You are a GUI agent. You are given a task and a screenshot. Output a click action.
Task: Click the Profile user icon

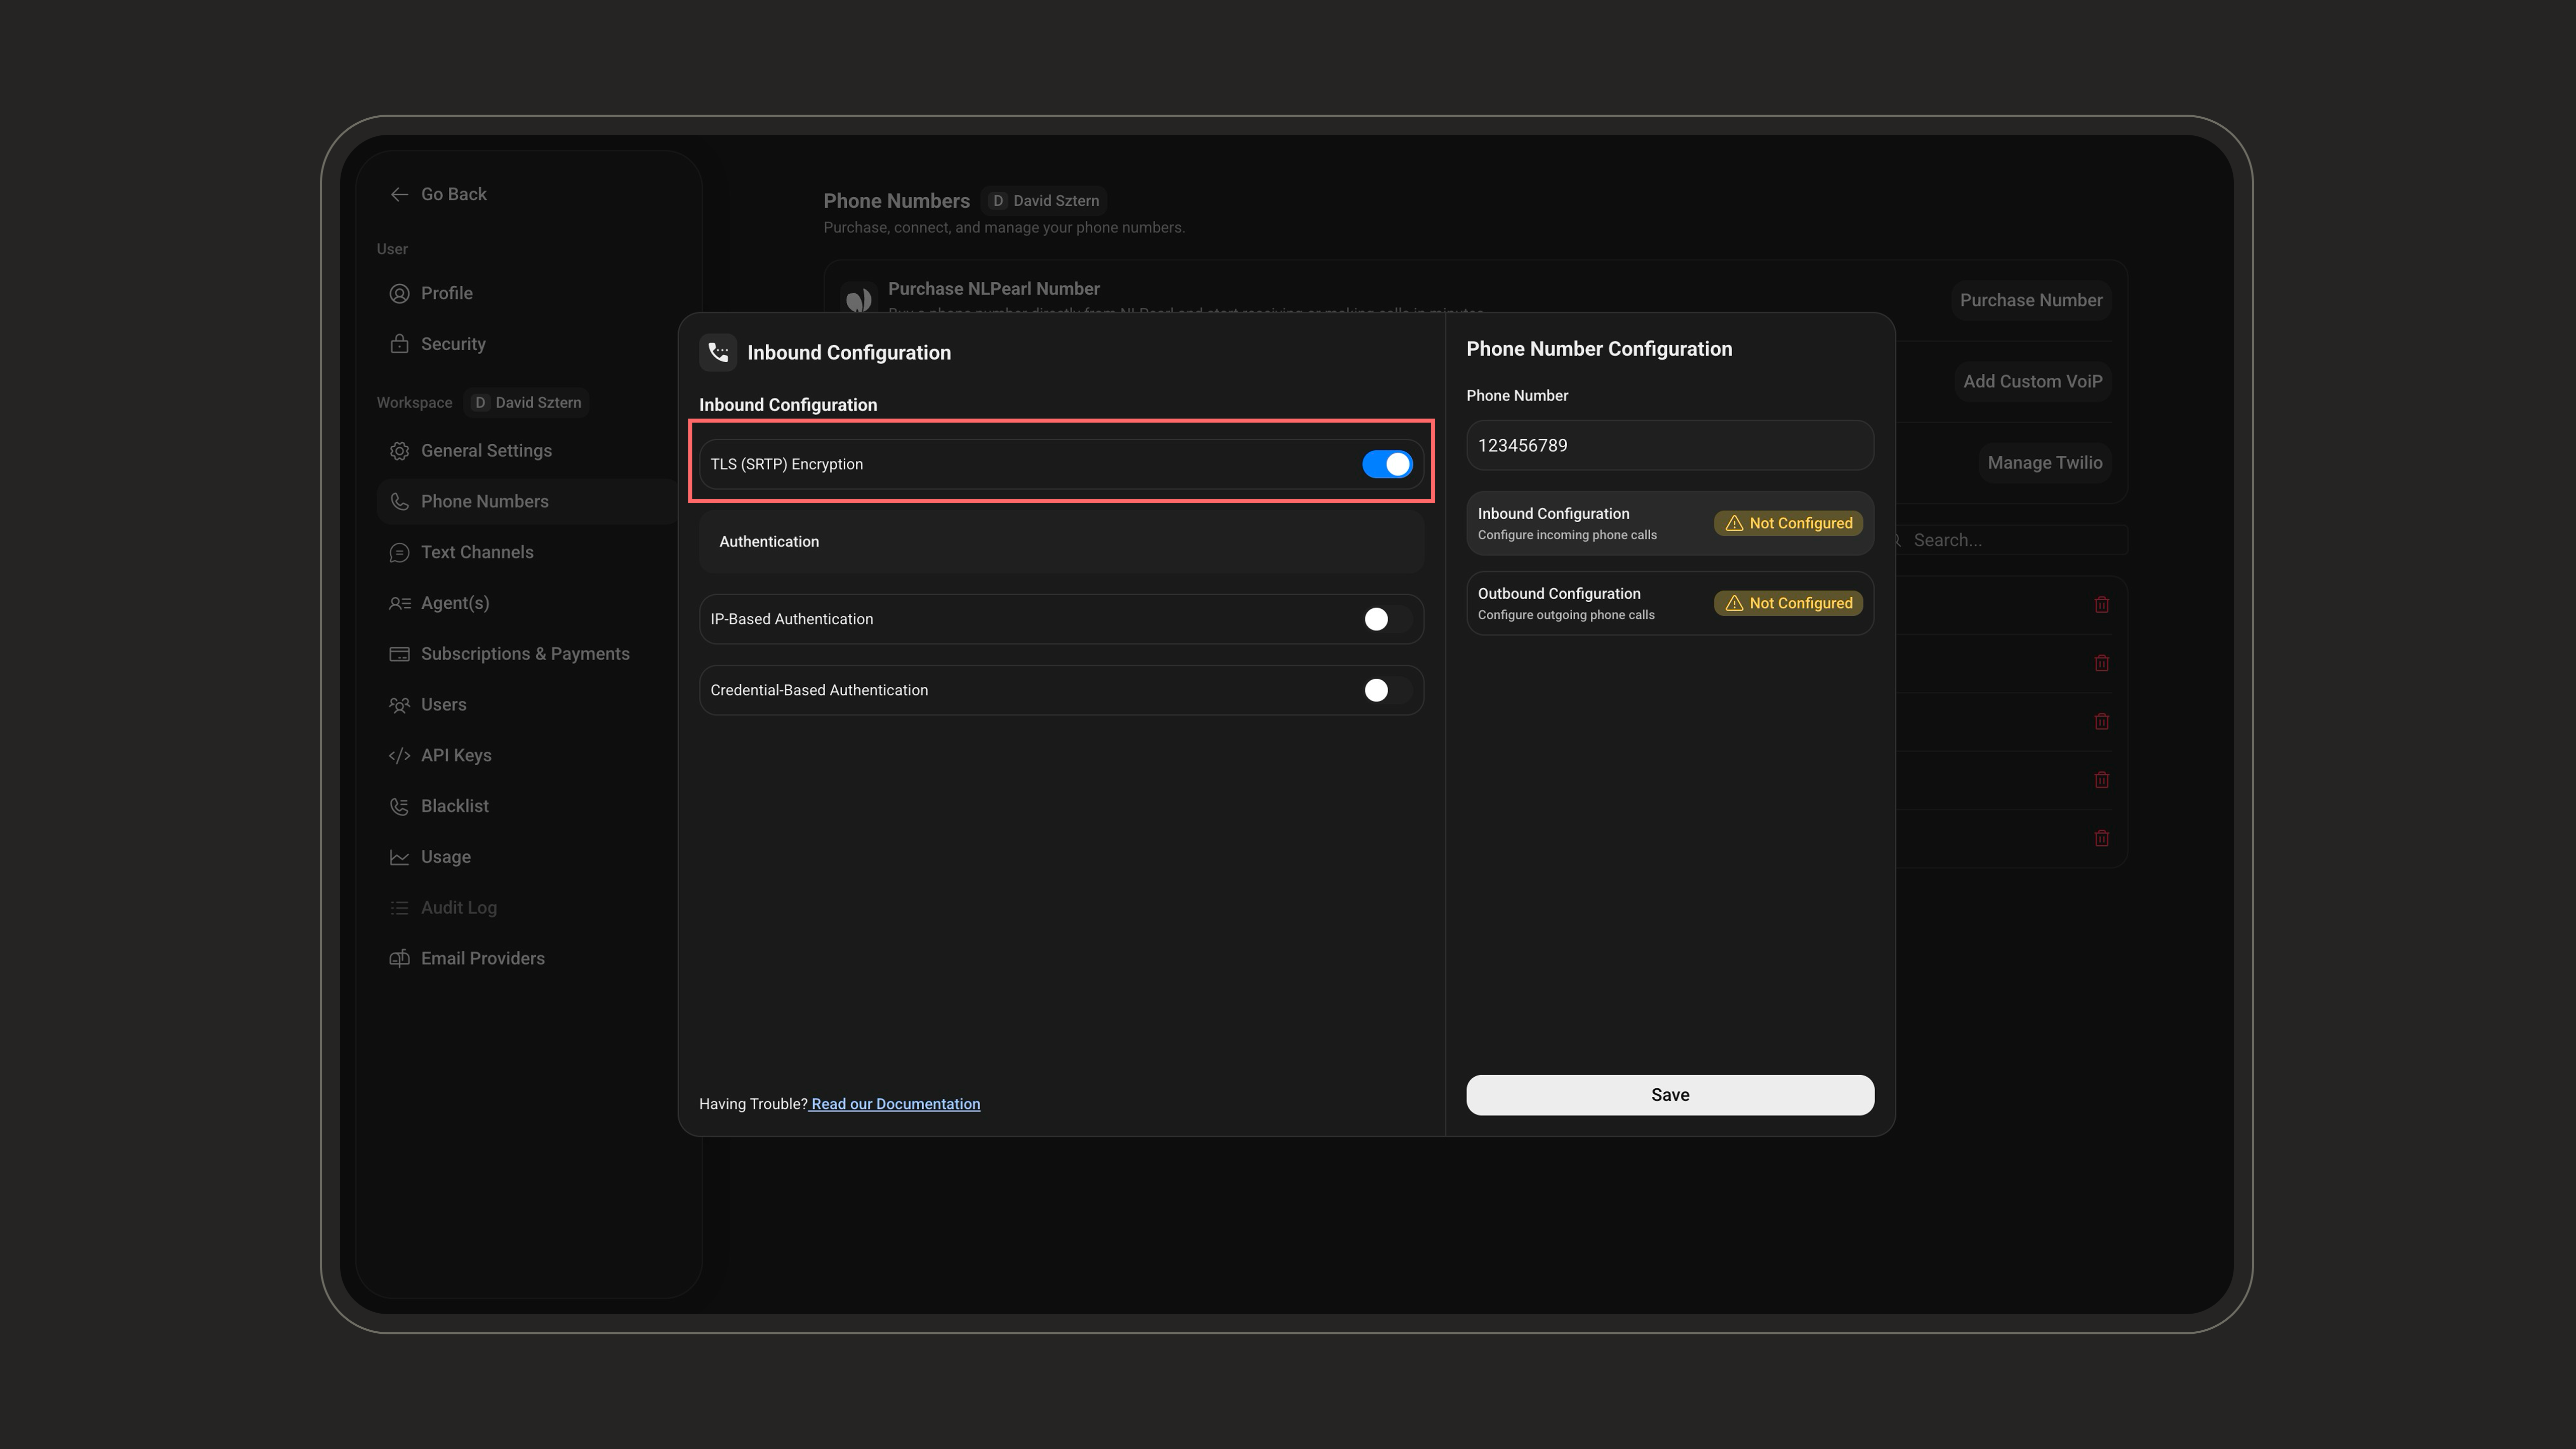[x=399, y=293]
